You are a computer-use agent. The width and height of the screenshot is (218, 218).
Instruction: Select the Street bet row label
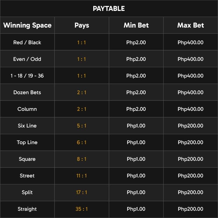tap(27, 176)
